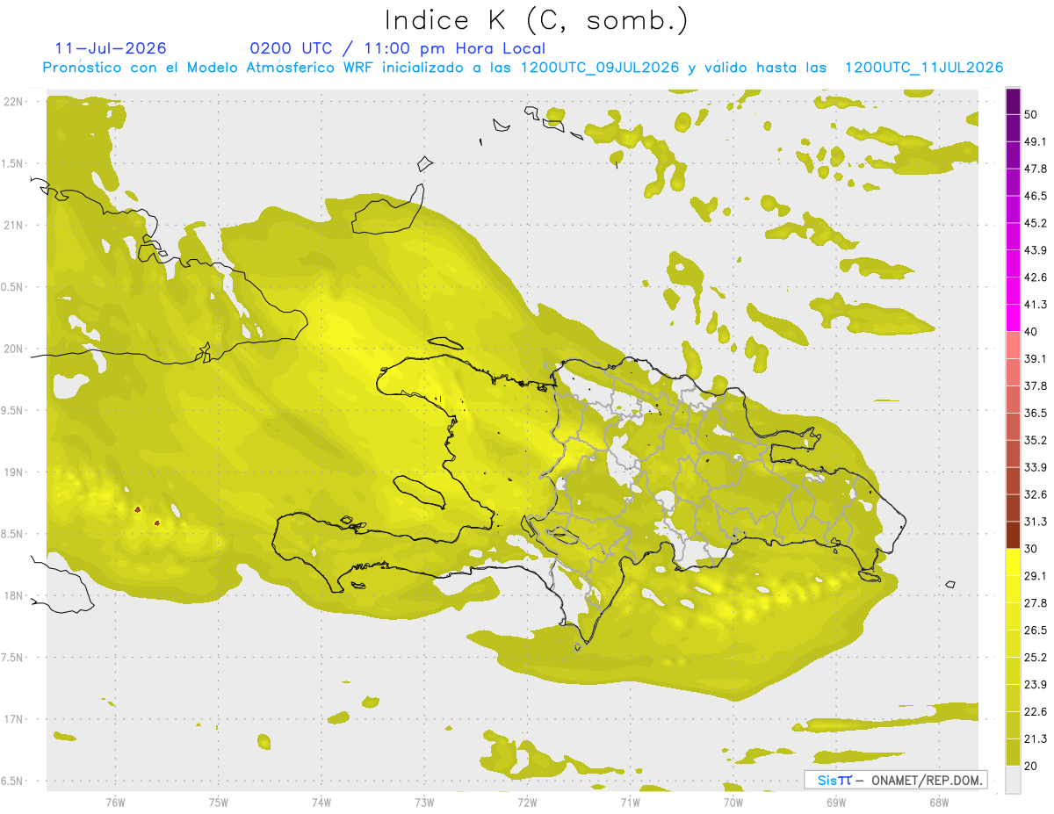The width and height of the screenshot is (1054, 814).
Task: Click the colorbar label "23.9"
Action: 1035,685
